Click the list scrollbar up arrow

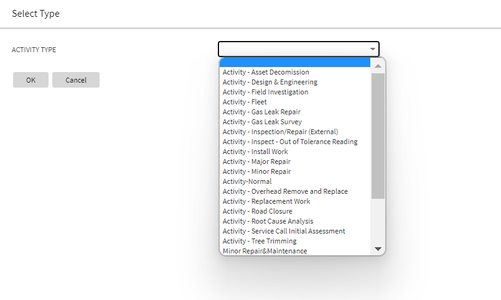click(378, 66)
